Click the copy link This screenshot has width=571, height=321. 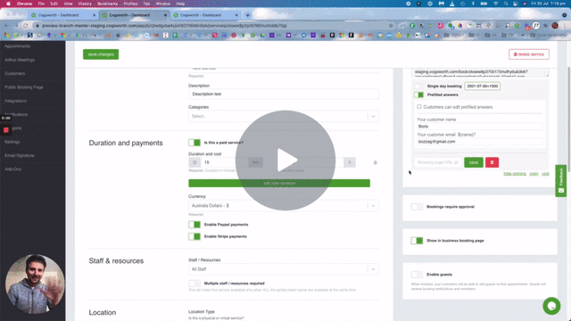[534, 174]
